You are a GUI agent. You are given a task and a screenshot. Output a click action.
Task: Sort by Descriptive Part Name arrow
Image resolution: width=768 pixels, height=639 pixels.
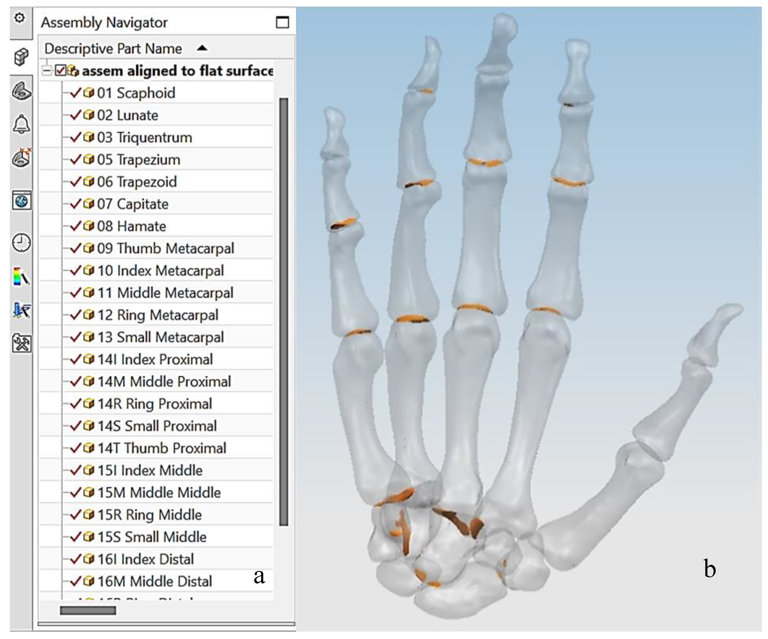[202, 48]
